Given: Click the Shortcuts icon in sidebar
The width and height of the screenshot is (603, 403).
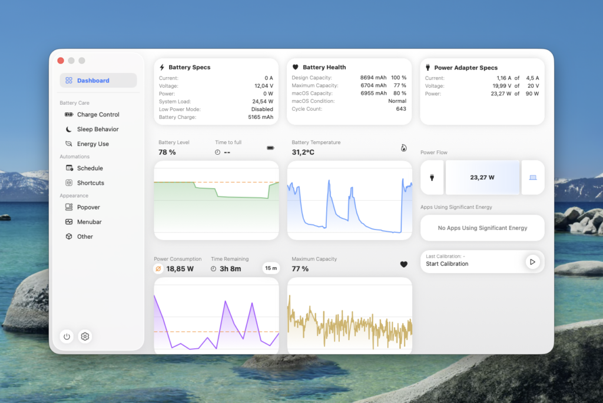Looking at the screenshot, I should 69,183.
